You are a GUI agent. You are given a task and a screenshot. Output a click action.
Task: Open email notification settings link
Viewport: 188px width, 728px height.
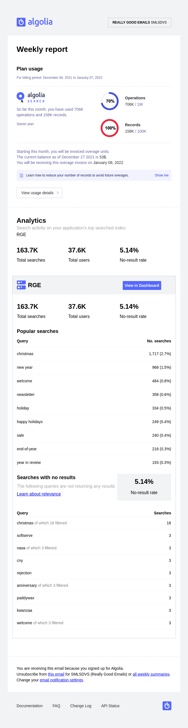(x=61, y=680)
